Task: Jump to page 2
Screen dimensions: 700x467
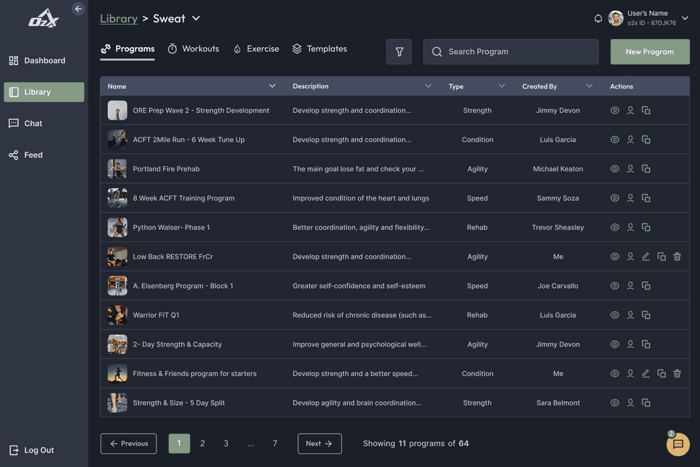Action: coord(202,443)
